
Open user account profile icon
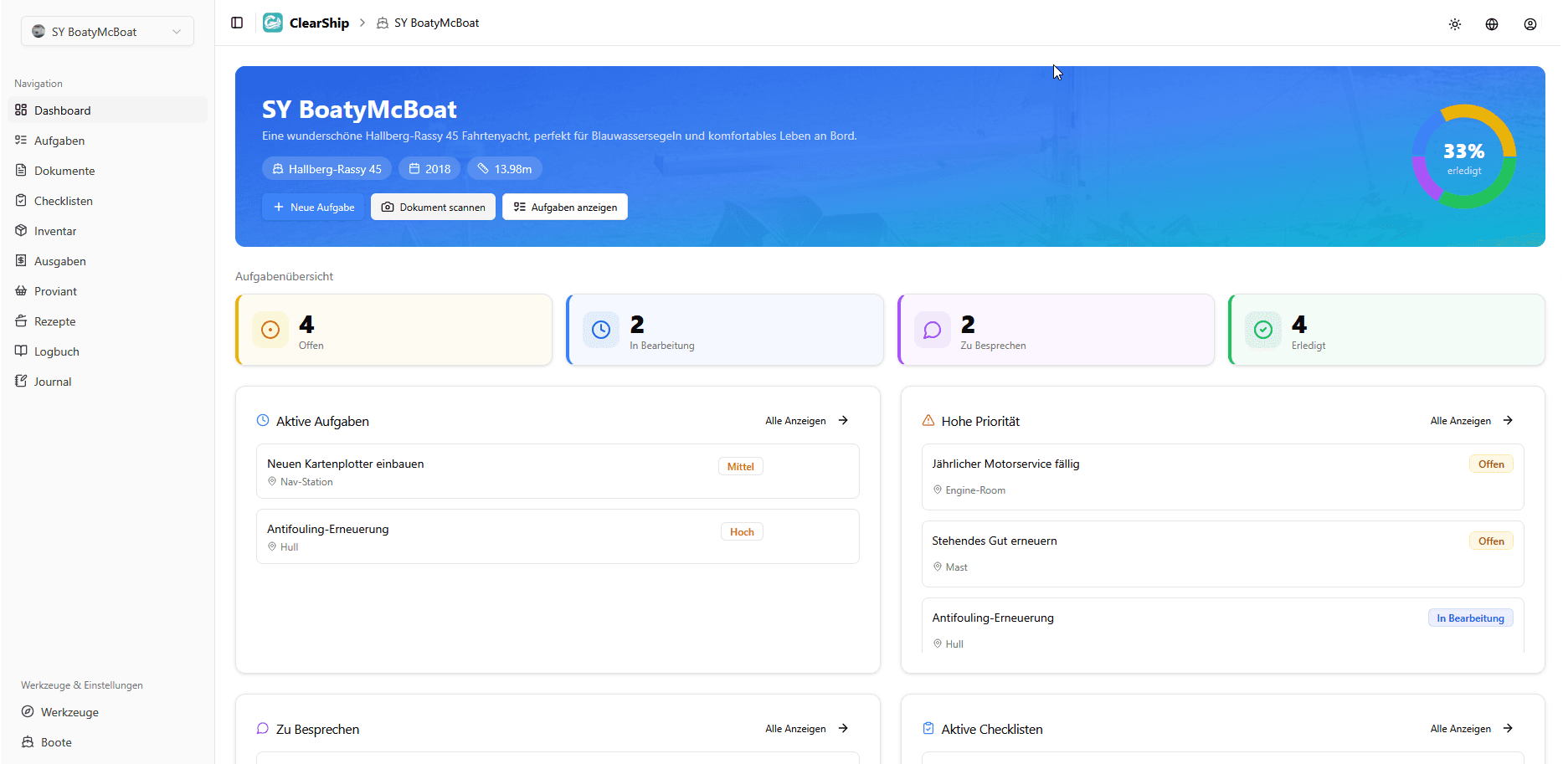(1530, 24)
